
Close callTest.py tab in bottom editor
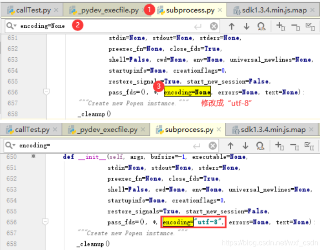[55, 130]
